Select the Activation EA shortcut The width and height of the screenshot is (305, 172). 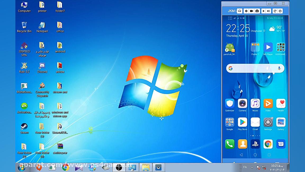coord(24,108)
